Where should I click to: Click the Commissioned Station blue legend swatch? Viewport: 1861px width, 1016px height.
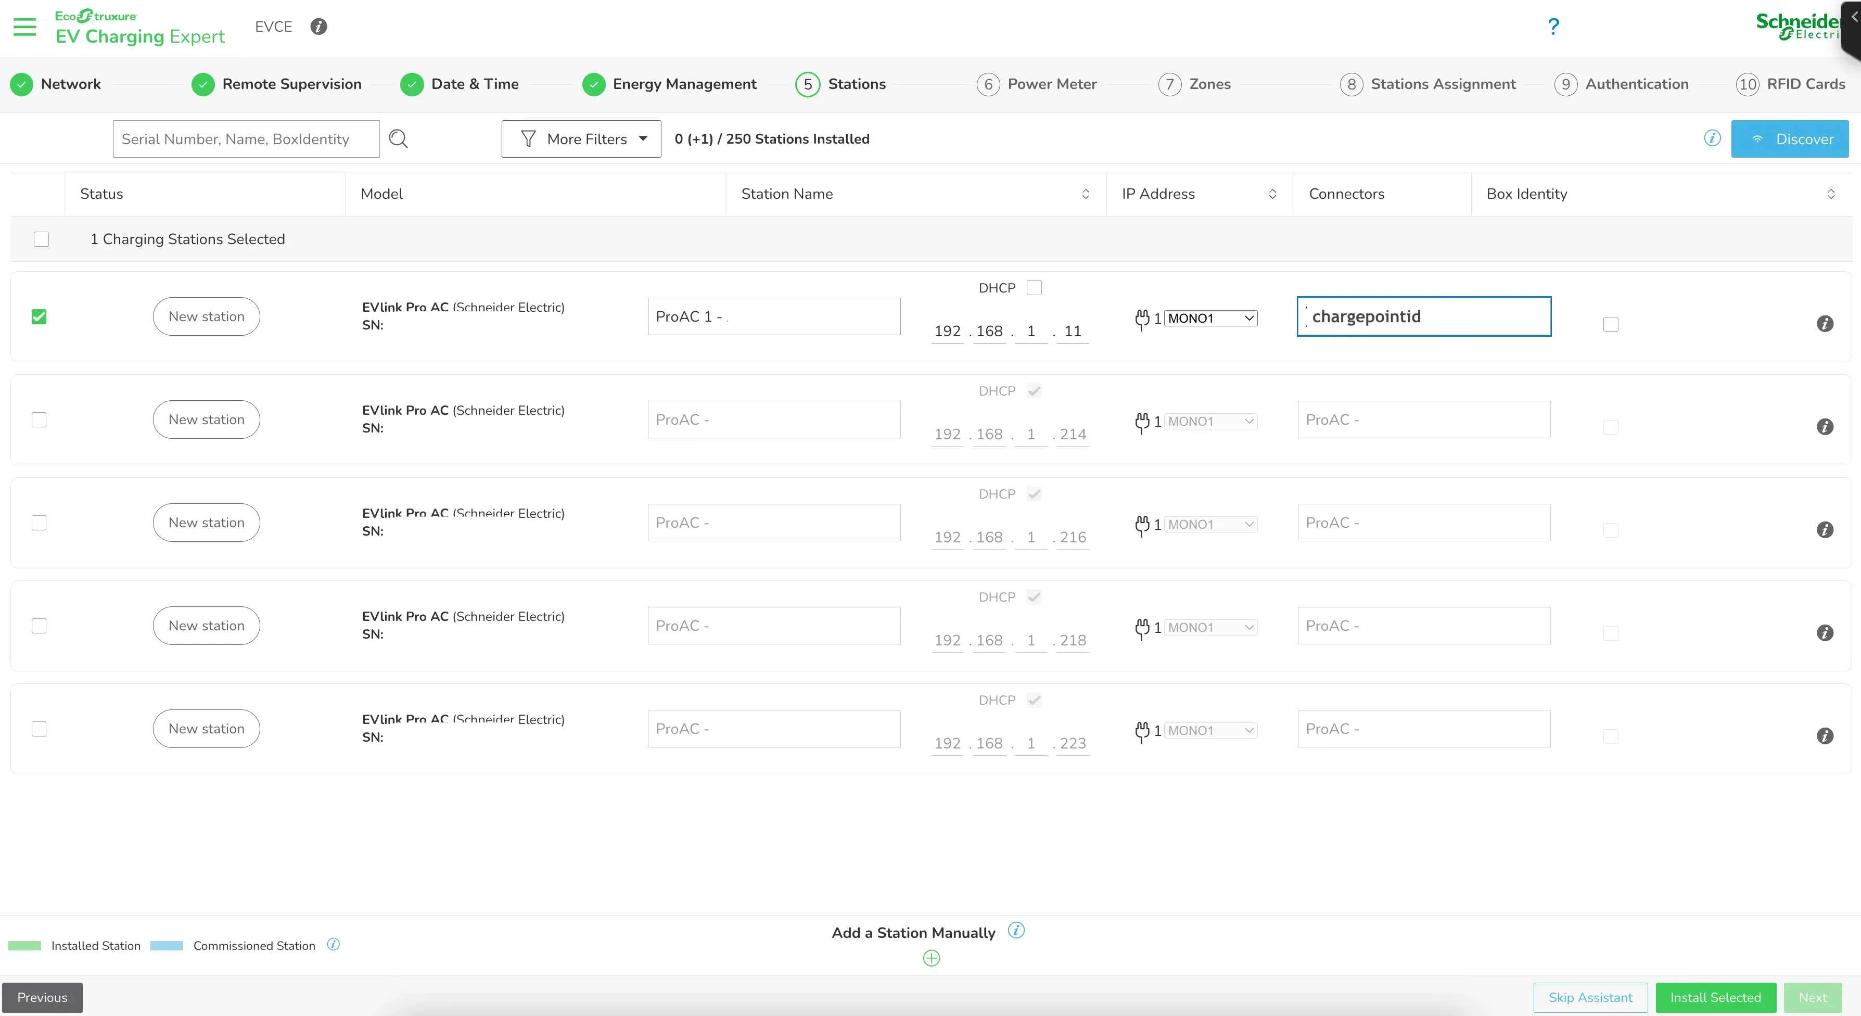pos(167,945)
